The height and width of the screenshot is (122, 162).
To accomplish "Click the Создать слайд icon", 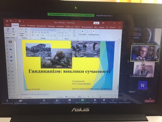I will 22,30.
